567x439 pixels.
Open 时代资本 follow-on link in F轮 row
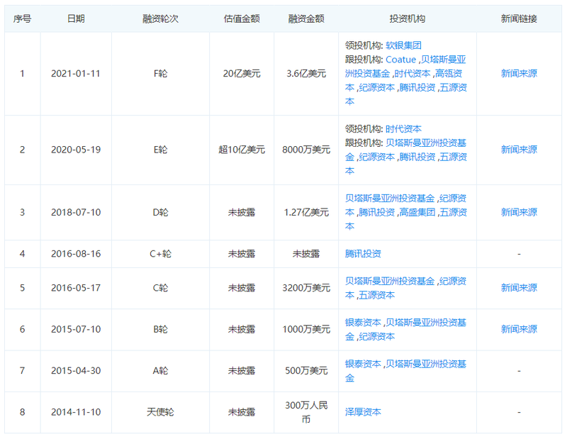[x=412, y=74]
